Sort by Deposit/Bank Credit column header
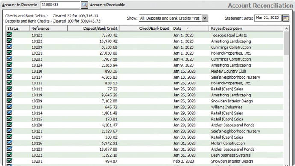Image resolution: width=295 pixels, height=166 pixels. (93, 28)
